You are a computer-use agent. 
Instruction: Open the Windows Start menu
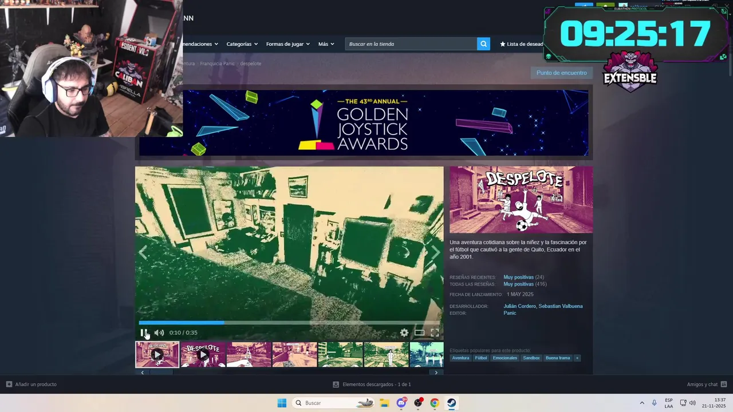pyautogui.click(x=282, y=403)
